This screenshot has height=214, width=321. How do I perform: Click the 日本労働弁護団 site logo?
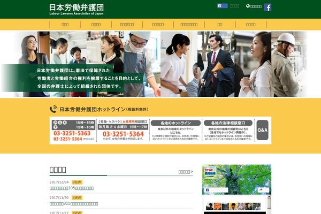click(x=77, y=9)
